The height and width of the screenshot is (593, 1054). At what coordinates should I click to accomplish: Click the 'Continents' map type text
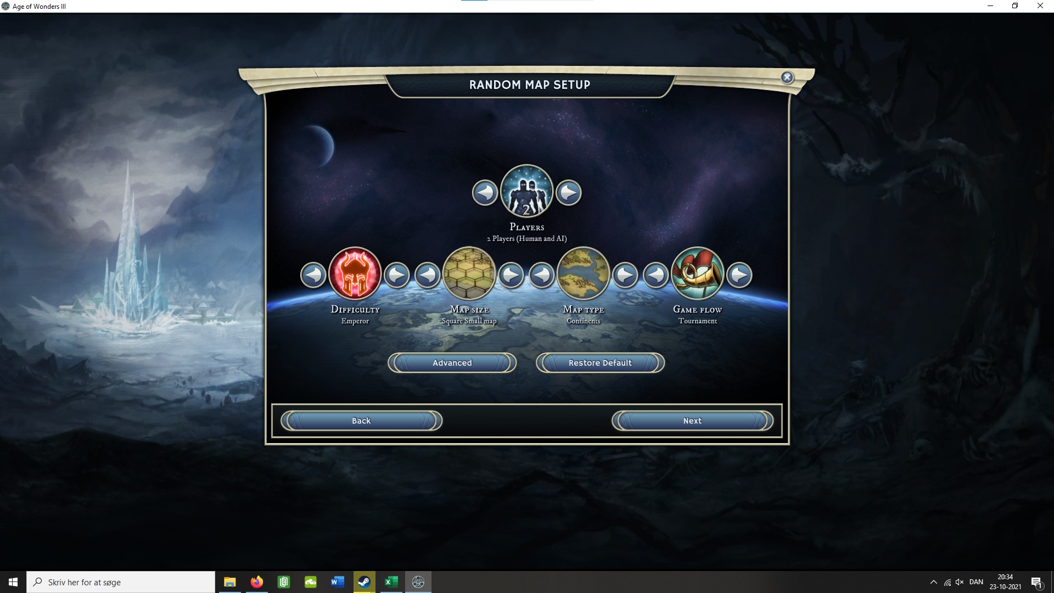584,321
